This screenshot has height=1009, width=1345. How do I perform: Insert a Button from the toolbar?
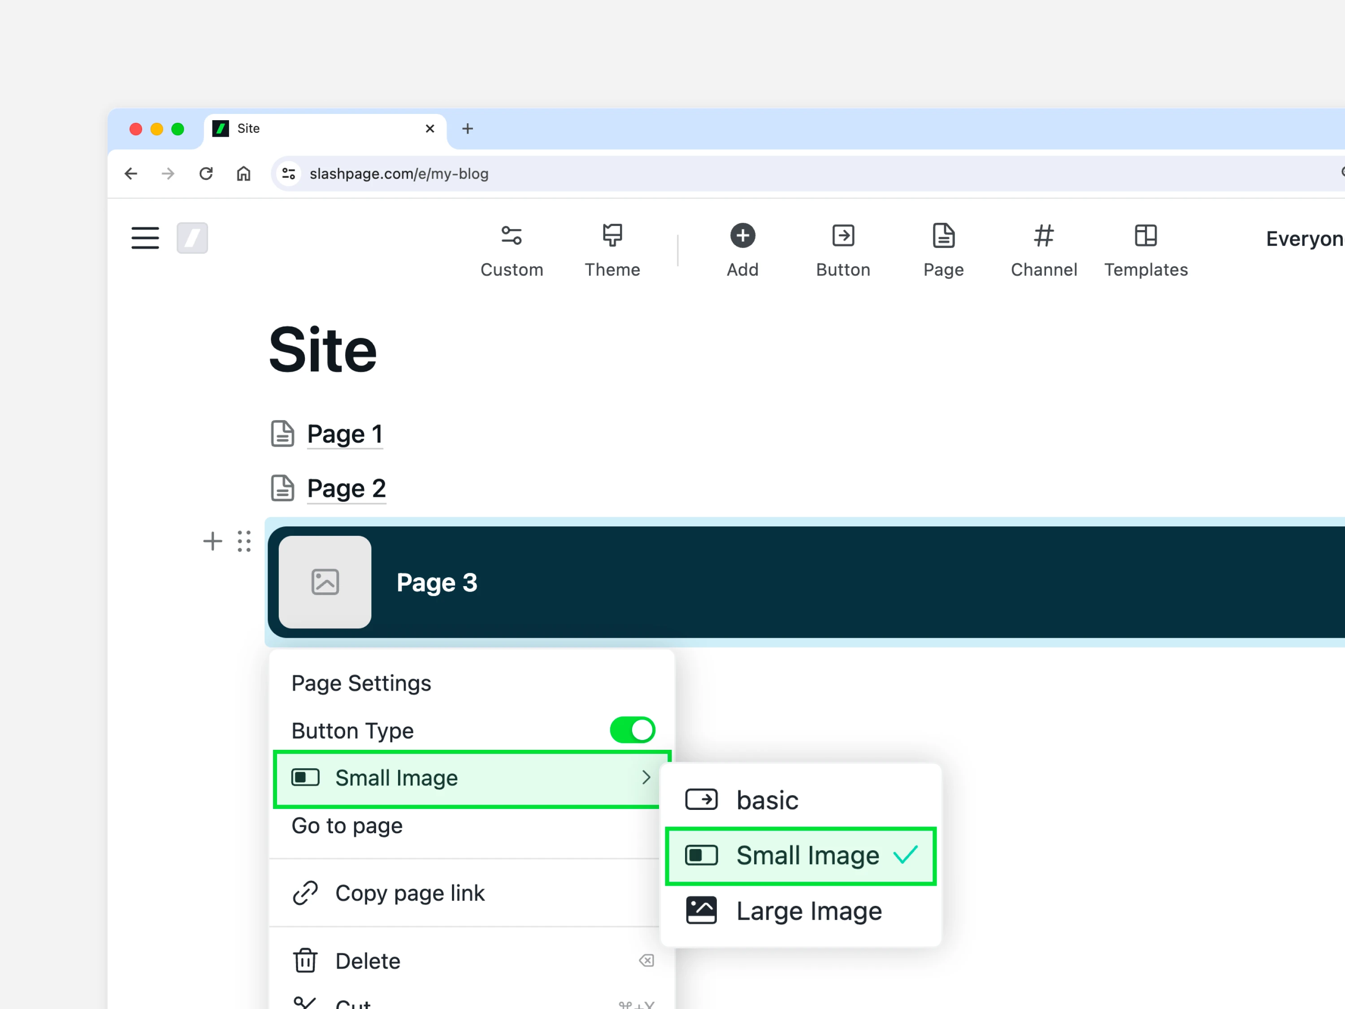(843, 251)
